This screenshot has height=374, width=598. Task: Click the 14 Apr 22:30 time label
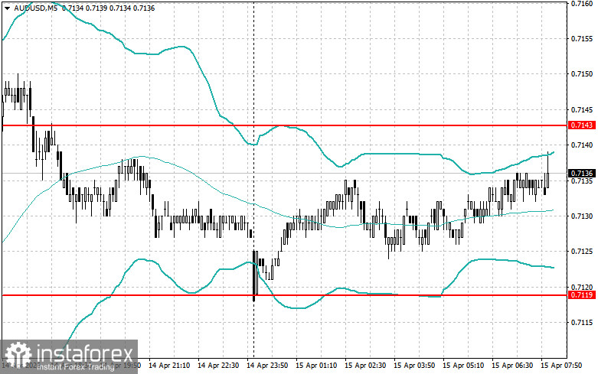pos(218,366)
